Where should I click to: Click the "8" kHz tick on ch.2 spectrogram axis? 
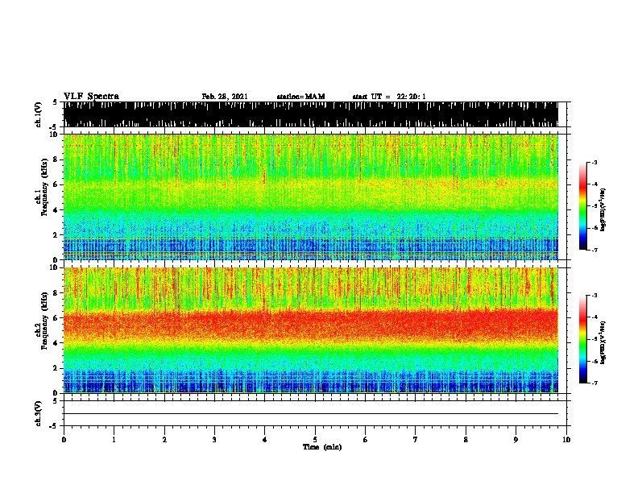56,293
